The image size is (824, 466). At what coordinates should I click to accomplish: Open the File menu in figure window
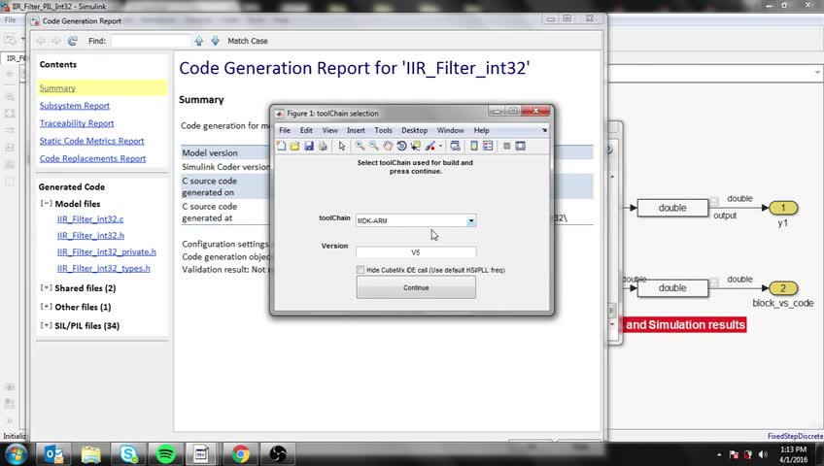click(x=285, y=130)
